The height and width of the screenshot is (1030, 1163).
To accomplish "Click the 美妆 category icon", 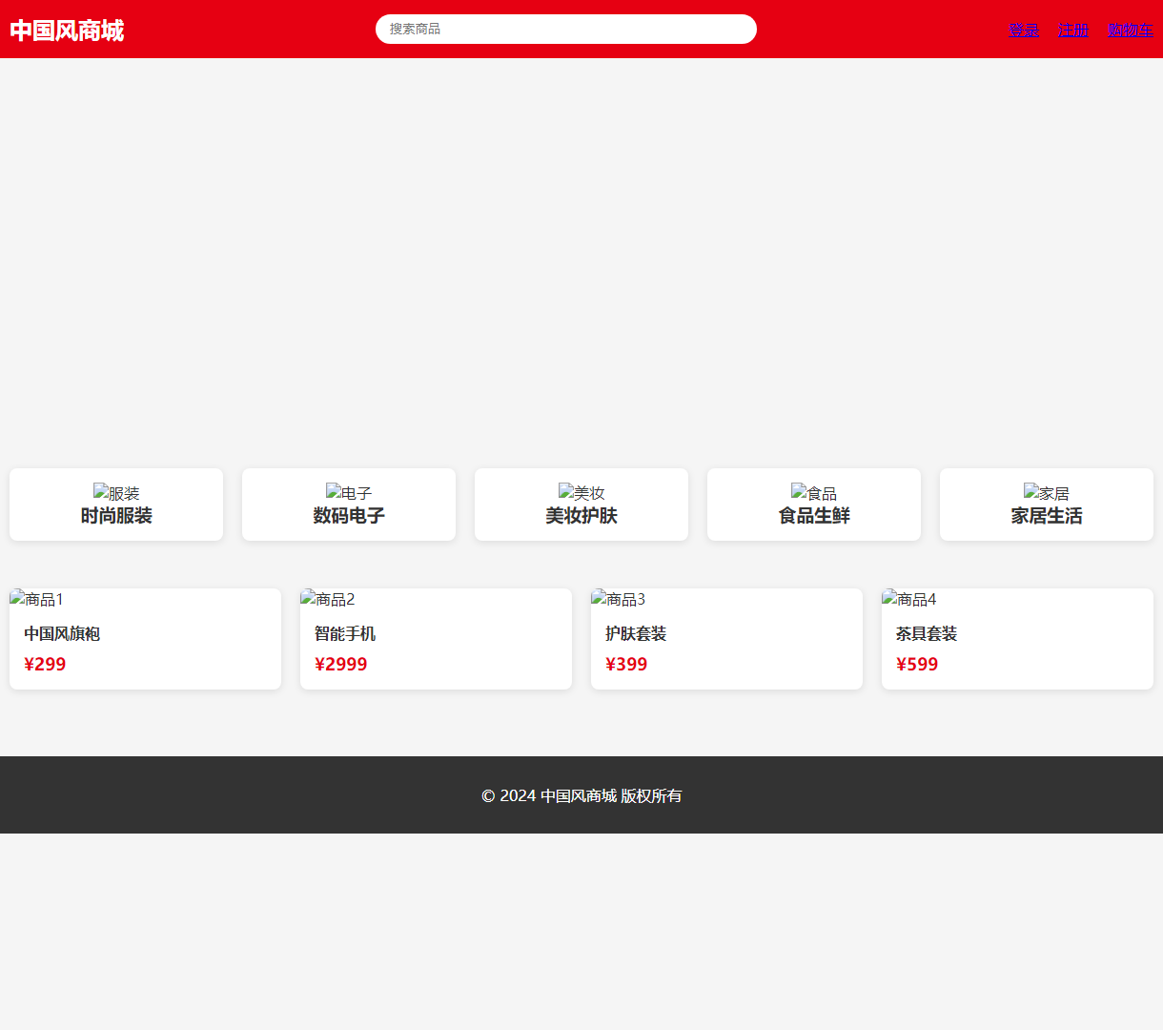I will point(581,493).
